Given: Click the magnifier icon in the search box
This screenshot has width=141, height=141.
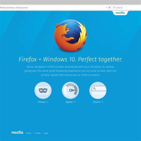Looking at the screenshot, I should click(x=115, y=7).
